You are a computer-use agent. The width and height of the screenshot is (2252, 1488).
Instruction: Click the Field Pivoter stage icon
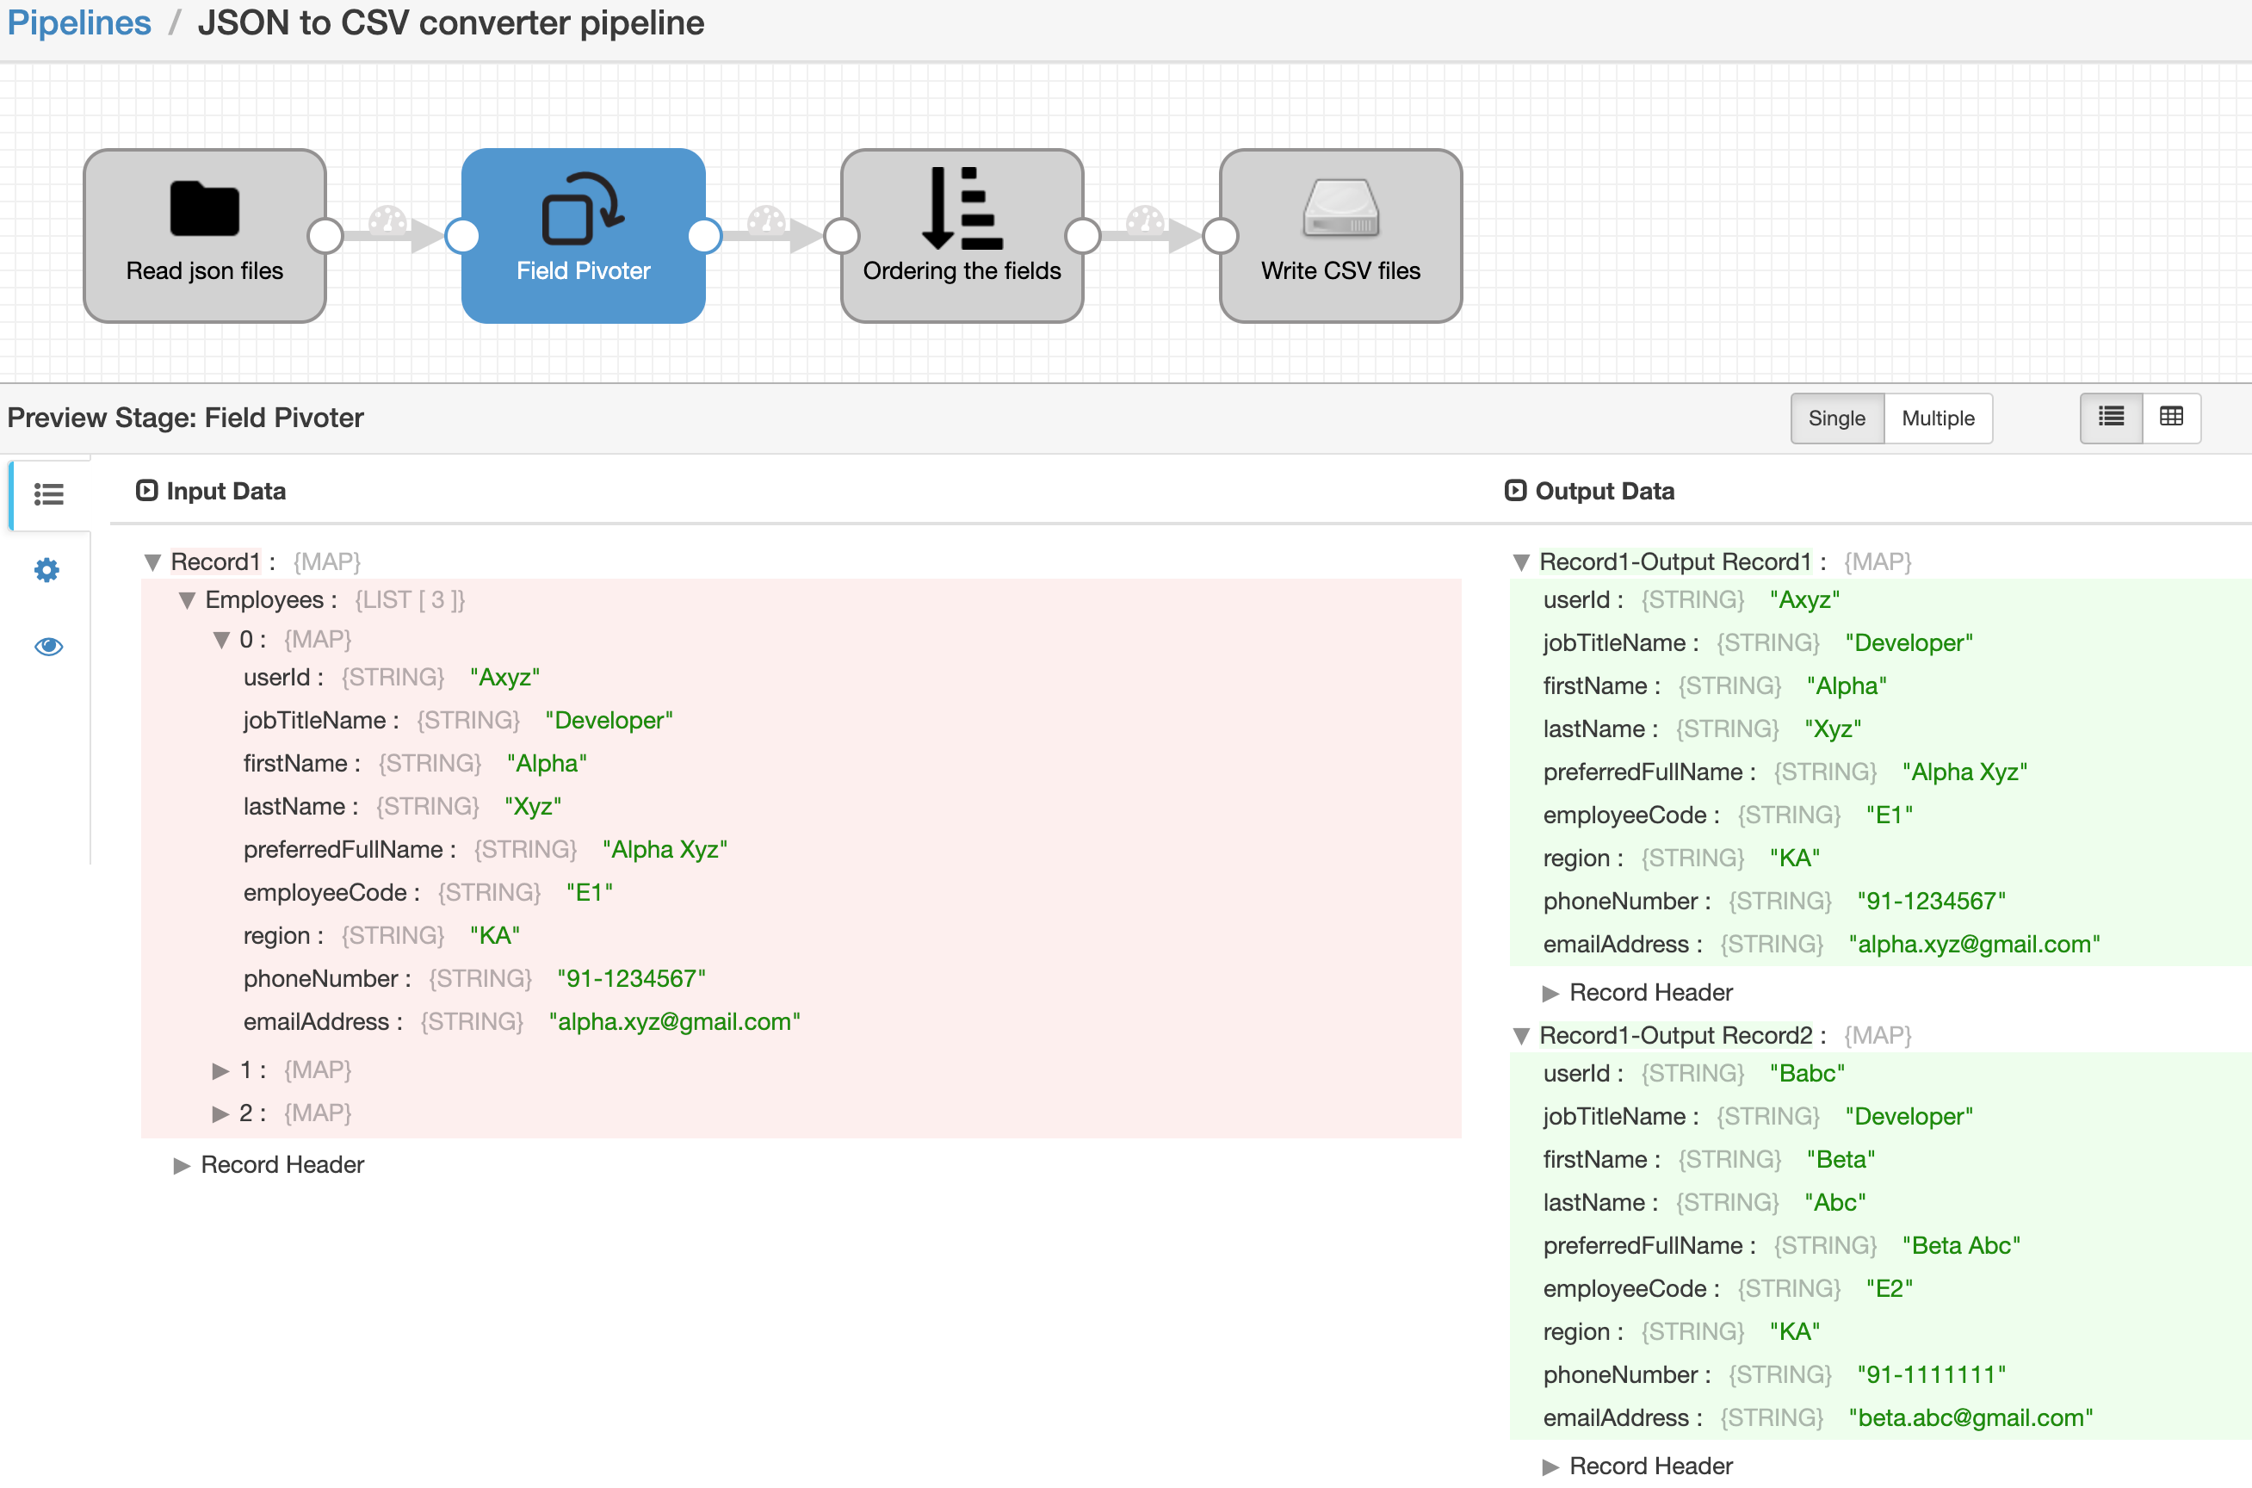583,208
